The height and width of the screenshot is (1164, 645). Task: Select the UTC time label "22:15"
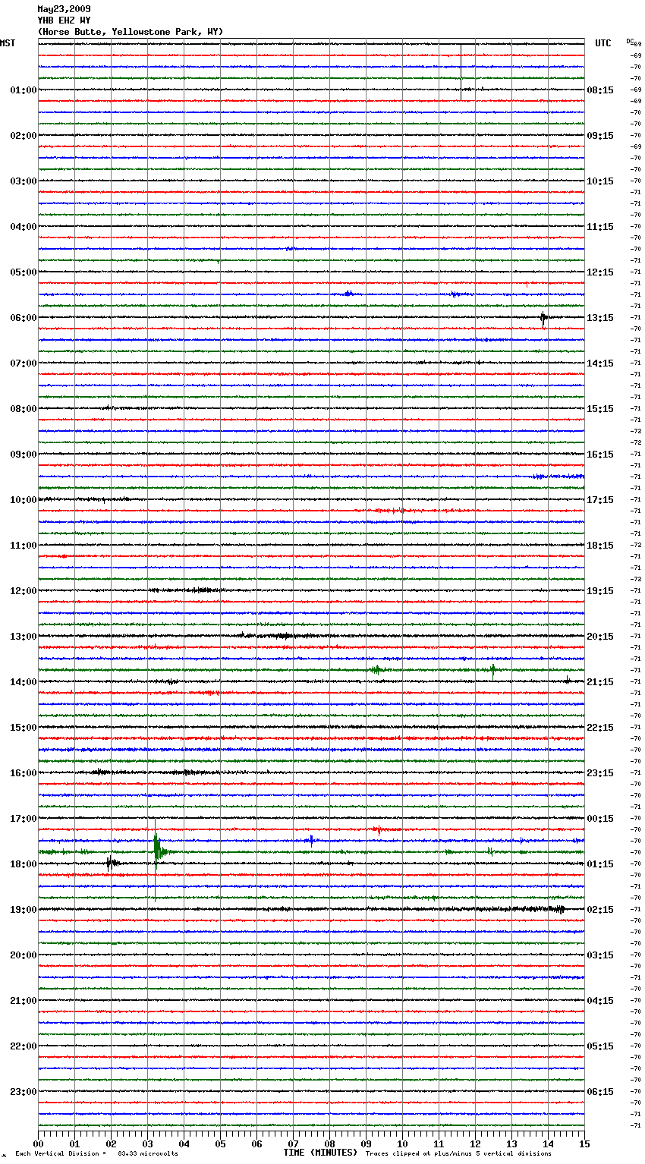tap(600, 728)
